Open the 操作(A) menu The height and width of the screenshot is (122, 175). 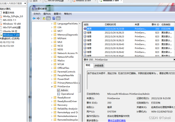click(x=47, y=14)
